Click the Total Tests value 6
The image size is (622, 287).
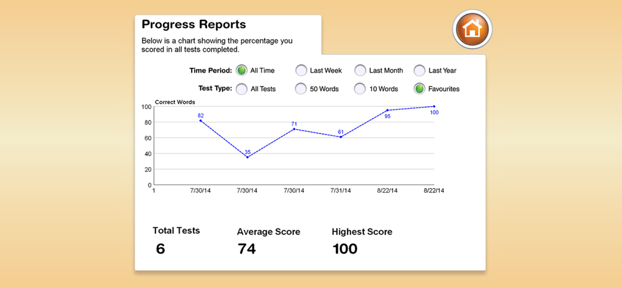[x=160, y=249]
